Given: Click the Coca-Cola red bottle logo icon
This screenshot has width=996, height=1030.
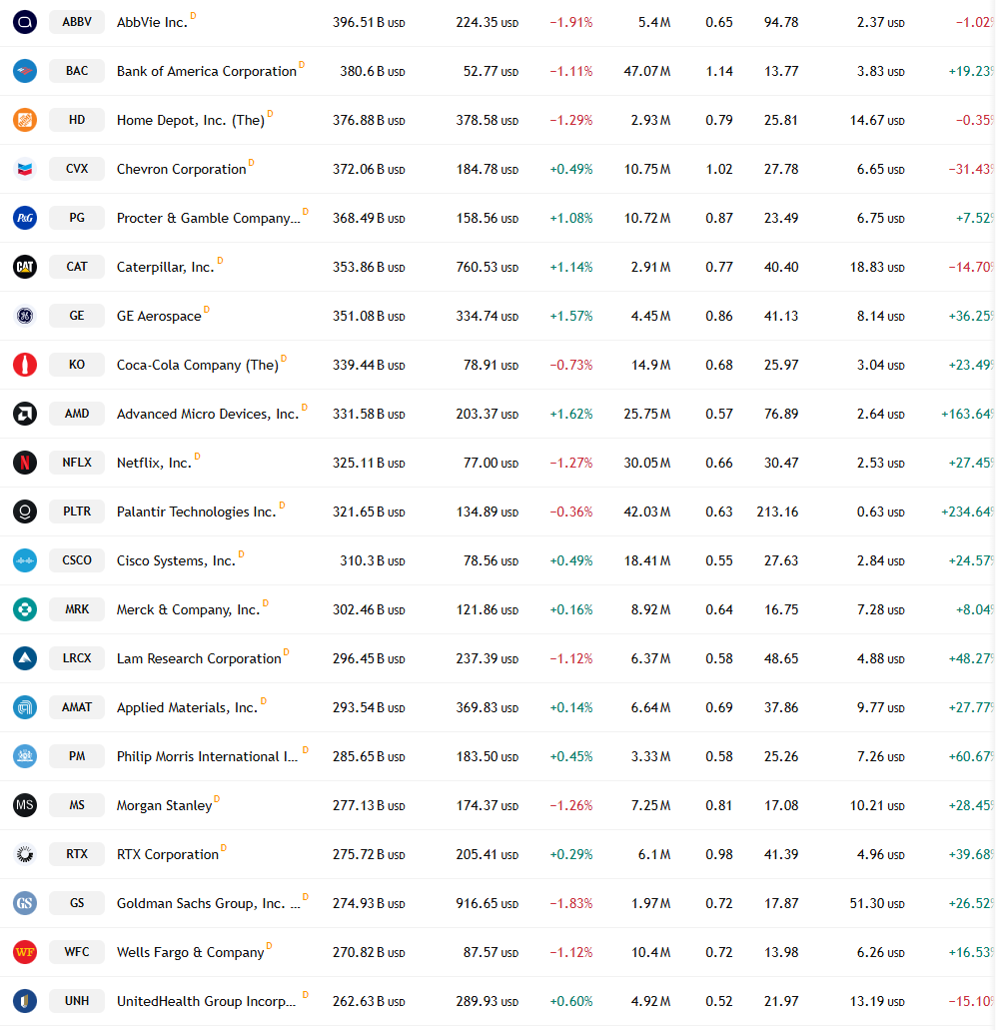Looking at the screenshot, I should click(25, 365).
